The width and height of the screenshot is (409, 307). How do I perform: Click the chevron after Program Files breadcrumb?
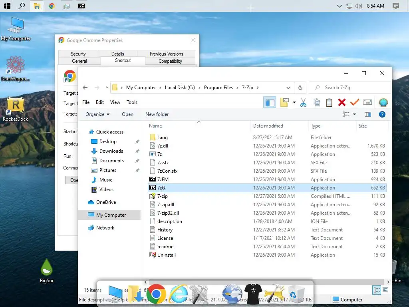point(237,88)
